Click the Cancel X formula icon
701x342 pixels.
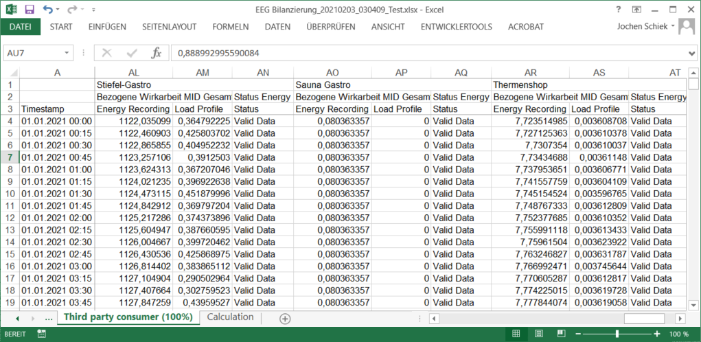coord(106,53)
